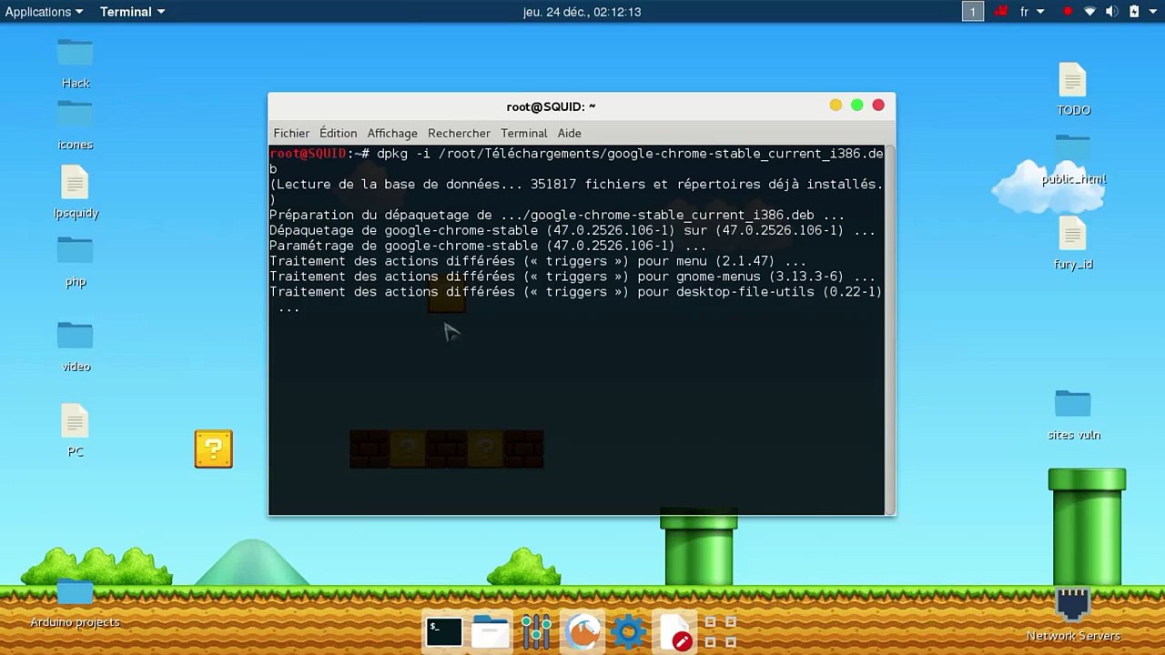This screenshot has width=1165, height=655.
Task: Open the Fichier menu
Action: point(291,133)
